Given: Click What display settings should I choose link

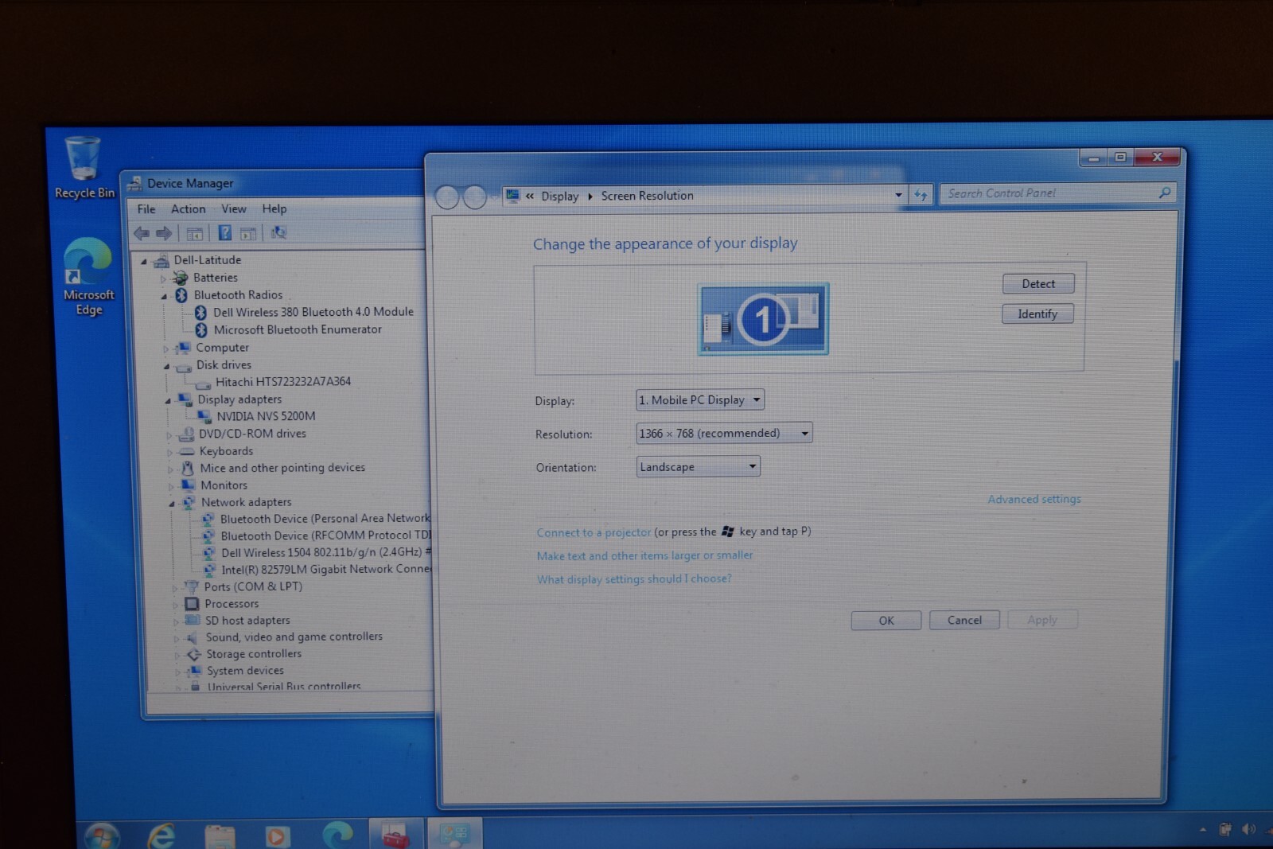Looking at the screenshot, I should (x=634, y=578).
